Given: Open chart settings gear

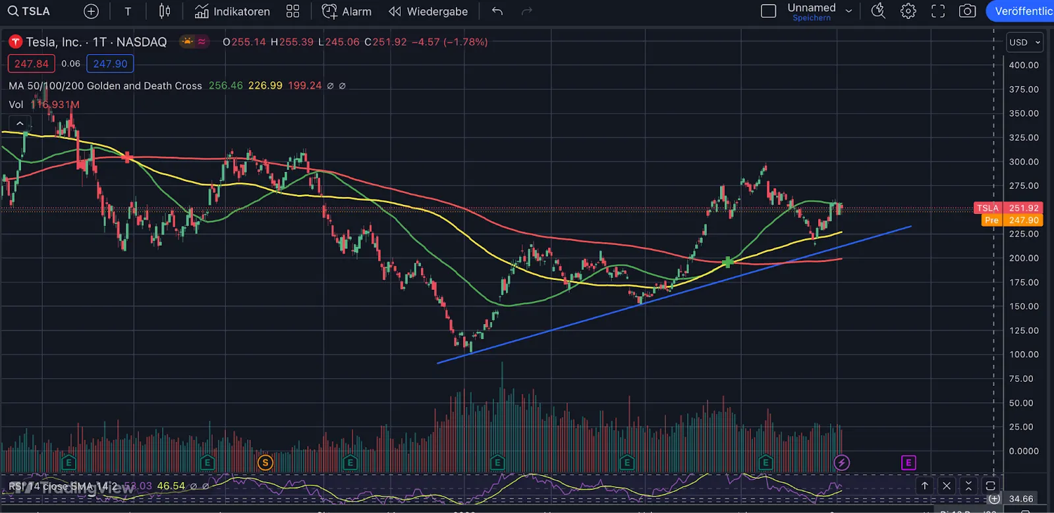Looking at the screenshot, I should pos(908,11).
